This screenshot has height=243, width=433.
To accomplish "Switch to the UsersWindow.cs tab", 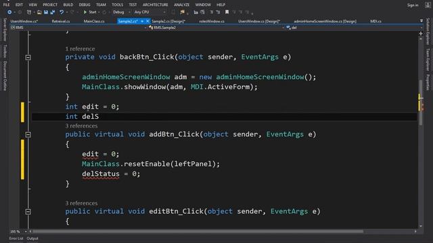I will pos(24,21).
